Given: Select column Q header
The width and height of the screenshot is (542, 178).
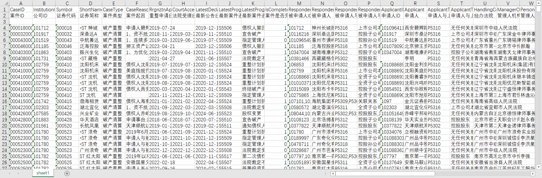Looking at the screenshot, I should (x=392, y=3).
